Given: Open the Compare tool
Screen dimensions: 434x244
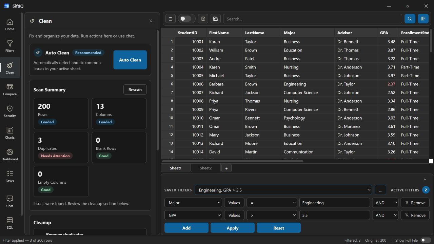Looking at the screenshot, I should click(x=9, y=89).
